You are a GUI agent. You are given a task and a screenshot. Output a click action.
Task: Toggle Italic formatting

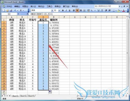tap(66, 10)
